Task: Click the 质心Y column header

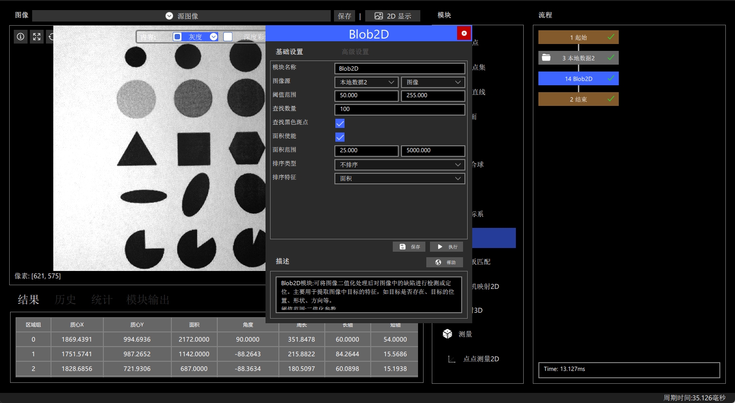Action: coord(137,325)
